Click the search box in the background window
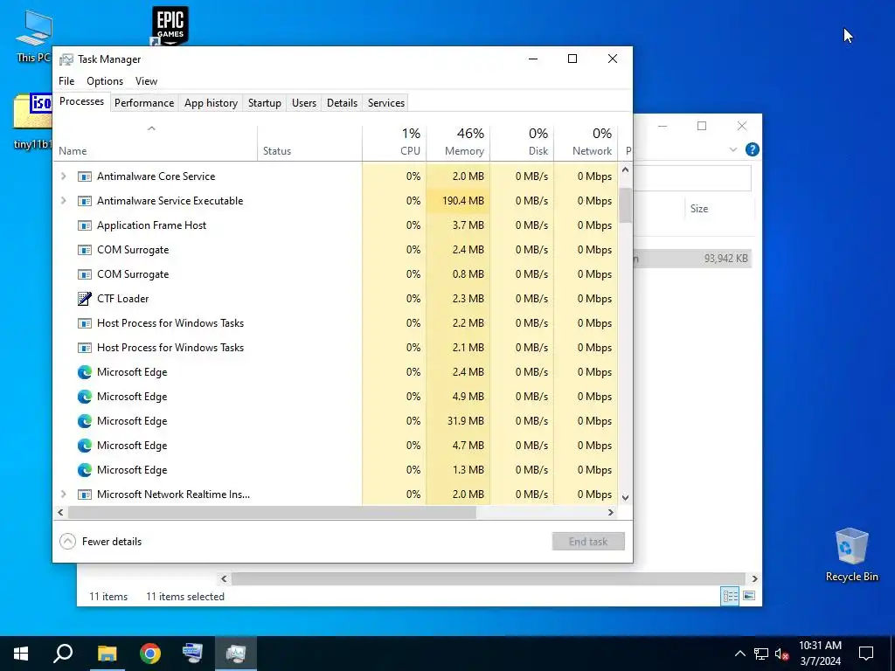 692,178
